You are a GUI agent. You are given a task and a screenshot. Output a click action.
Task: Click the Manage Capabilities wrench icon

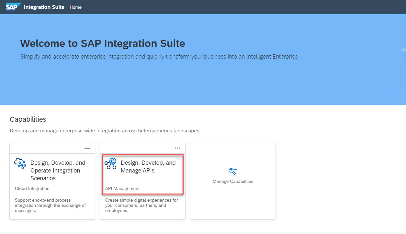pyautogui.click(x=233, y=171)
